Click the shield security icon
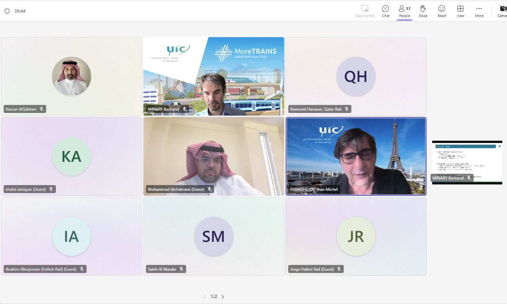507x304 pixels. pos(7,11)
